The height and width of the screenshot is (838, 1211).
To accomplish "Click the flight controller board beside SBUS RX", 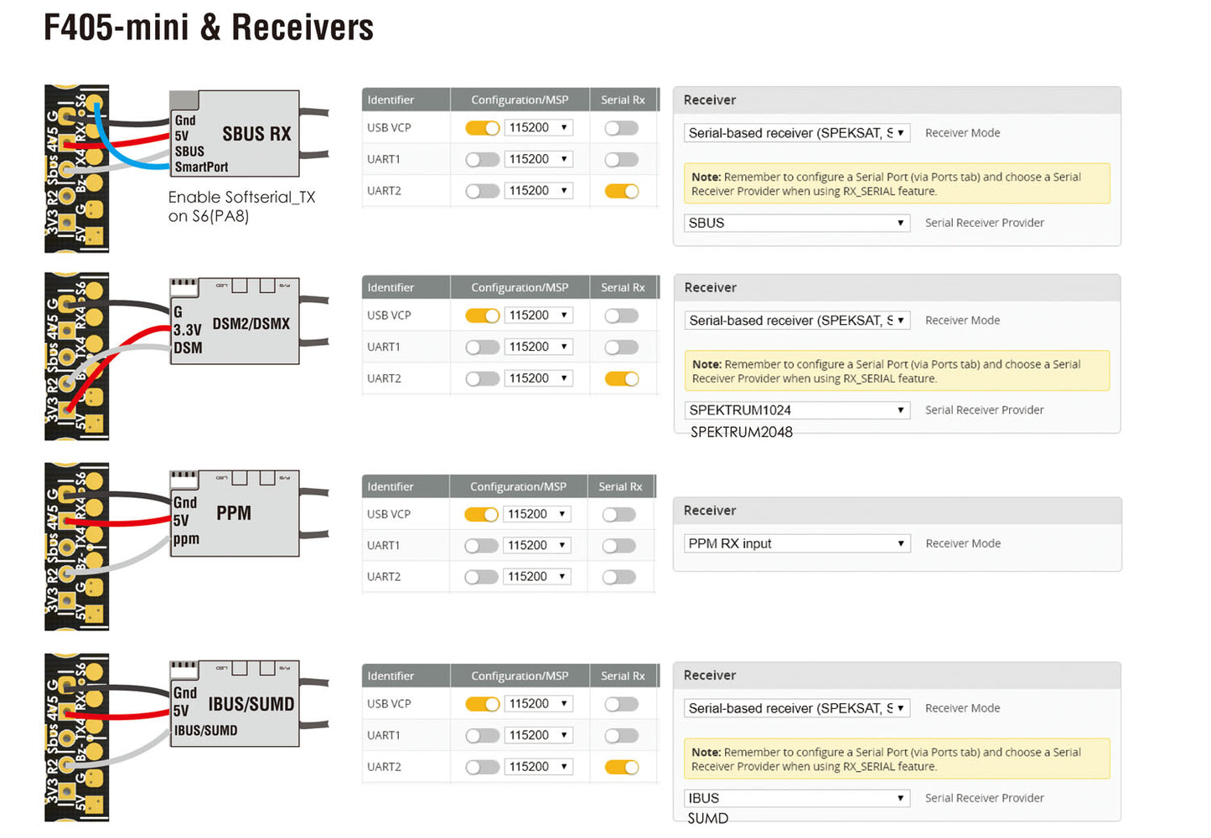I will tap(76, 168).
